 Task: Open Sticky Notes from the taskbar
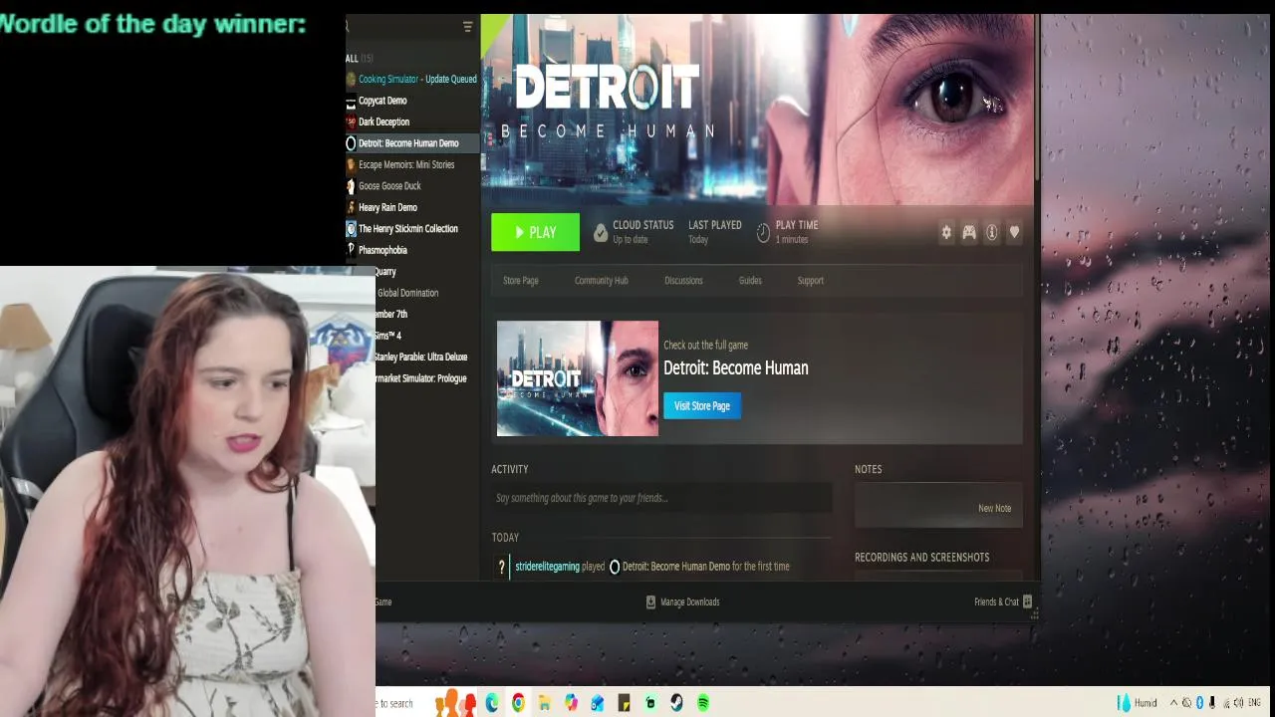click(624, 703)
